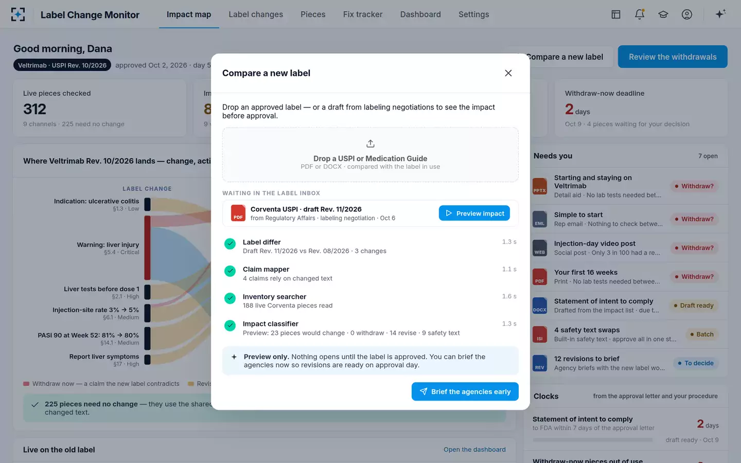Viewport: 741px width, 463px height.
Task: Click the upload icon in drop zone
Action: [x=370, y=144]
